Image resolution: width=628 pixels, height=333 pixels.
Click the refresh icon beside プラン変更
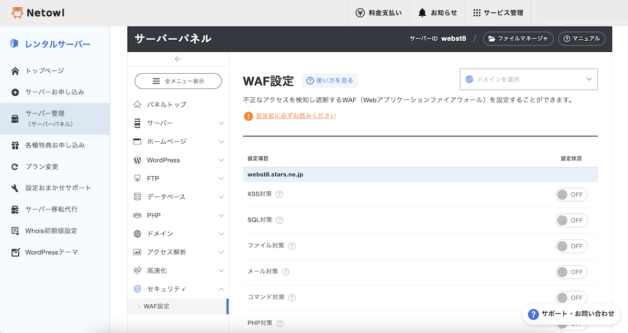pyautogui.click(x=15, y=167)
